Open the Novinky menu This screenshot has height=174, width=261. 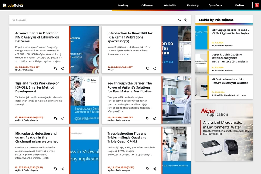point(123,5)
